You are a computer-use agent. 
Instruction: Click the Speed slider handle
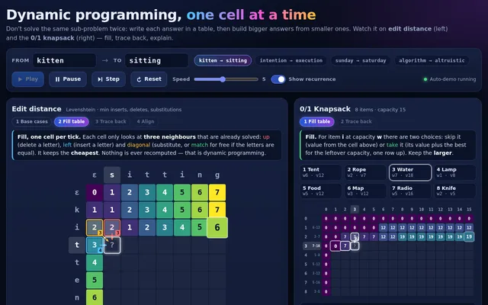(x=223, y=79)
